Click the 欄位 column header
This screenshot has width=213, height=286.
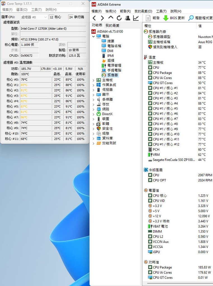point(169,26)
